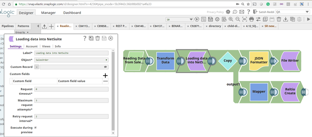Click the save pipeline disk icon
The width and height of the screenshot is (312, 137).
point(210,19)
